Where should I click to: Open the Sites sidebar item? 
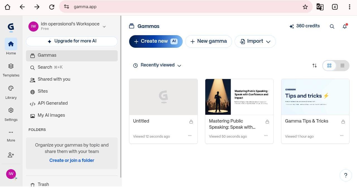point(43,91)
